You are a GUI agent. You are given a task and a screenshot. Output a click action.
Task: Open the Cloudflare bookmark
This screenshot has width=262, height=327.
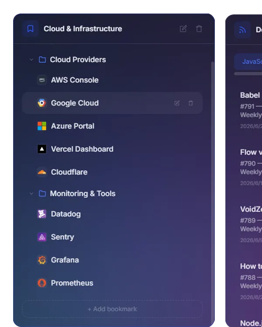click(x=112, y=172)
